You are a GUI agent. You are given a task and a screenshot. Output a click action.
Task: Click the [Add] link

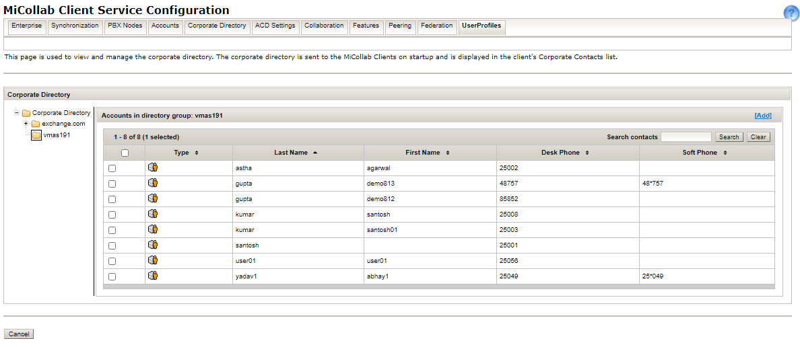762,116
